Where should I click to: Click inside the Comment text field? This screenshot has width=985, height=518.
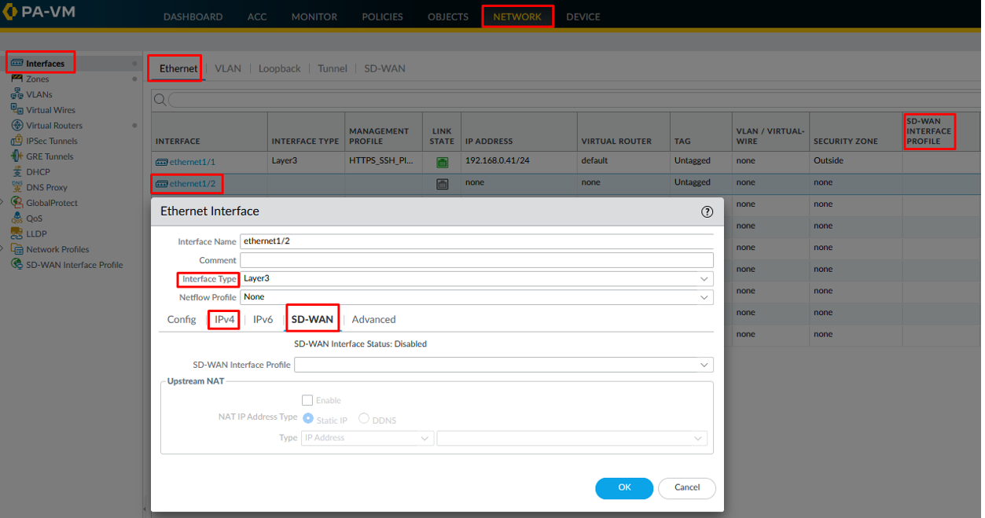476,260
